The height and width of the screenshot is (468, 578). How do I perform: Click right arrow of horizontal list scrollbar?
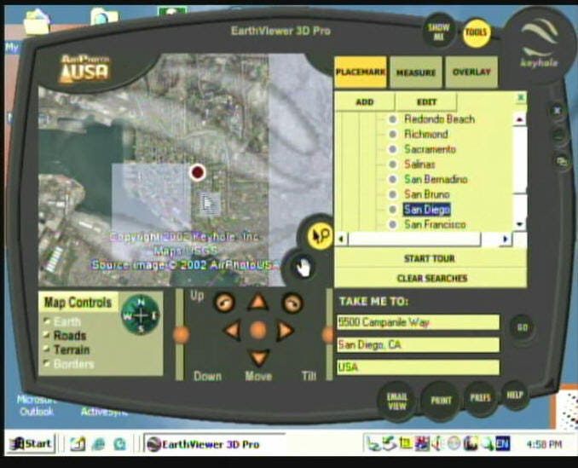[x=506, y=240]
